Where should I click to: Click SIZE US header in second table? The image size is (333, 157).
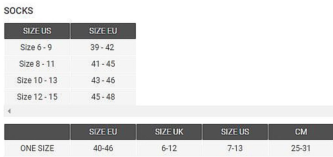coord(235,132)
